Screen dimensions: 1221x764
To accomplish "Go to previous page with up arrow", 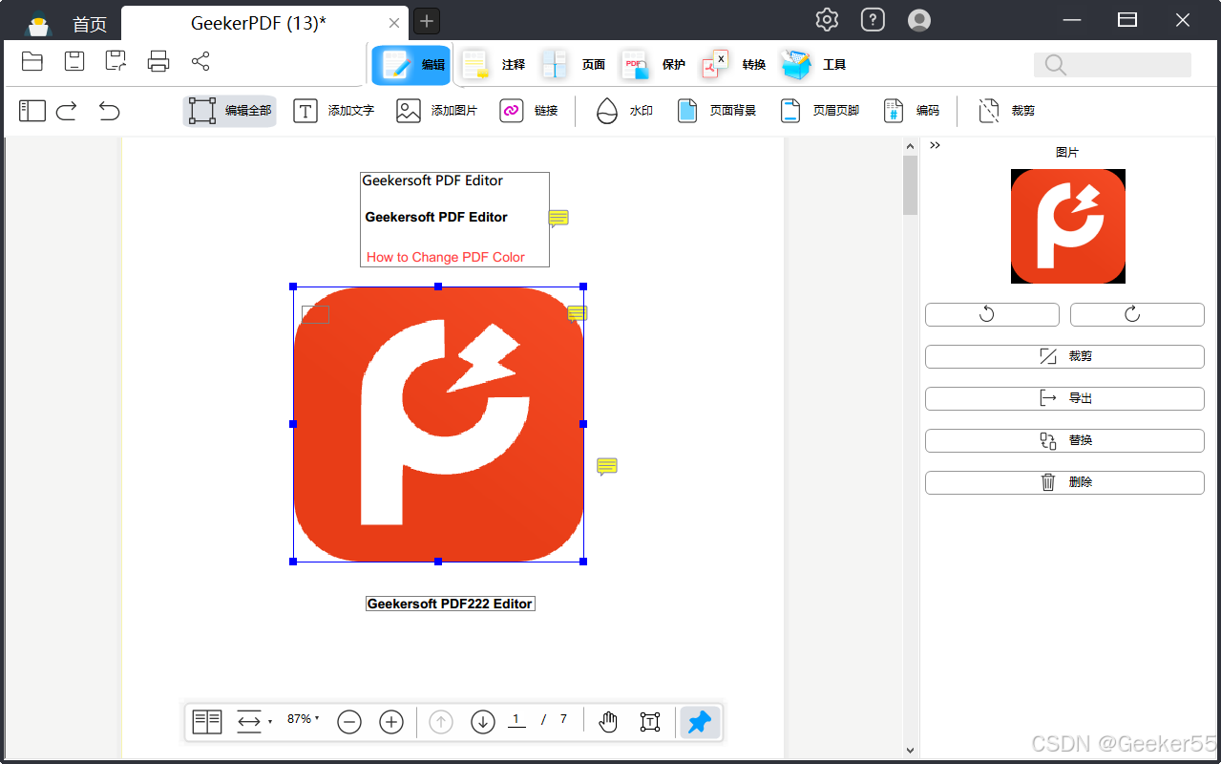I will click(x=441, y=722).
